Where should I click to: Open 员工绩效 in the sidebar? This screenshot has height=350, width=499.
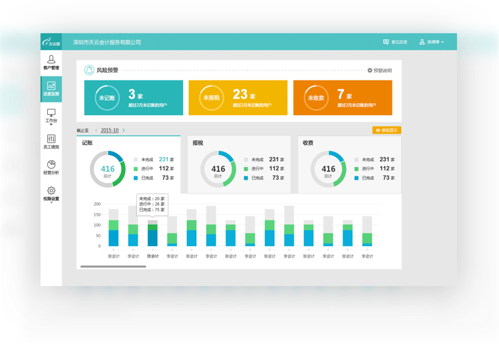[x=51, y=138]
